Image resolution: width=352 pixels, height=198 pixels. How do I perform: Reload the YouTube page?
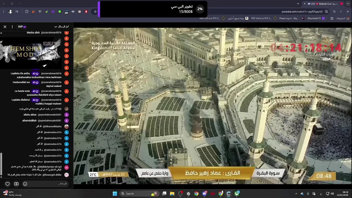pos(334,12)
